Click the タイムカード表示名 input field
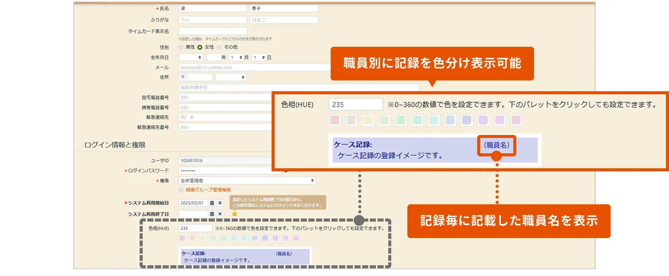Viewport: 669px width, 276px height. tap(213, 31)
